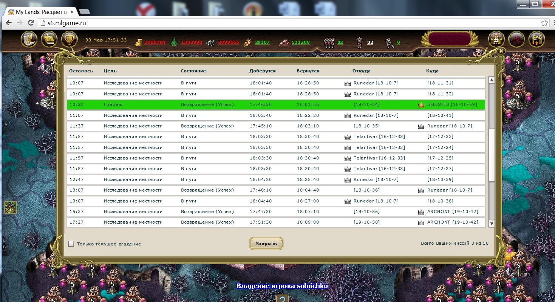This screenshot has height=302, width=555.
Task: Click the 'Закрыть' button
Action: point(266,244)
